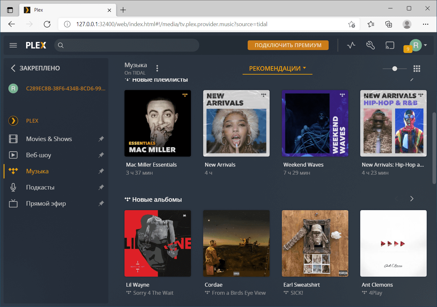Open the РЕКОМЕНДАЦИИ dropdown
Image resolution: width=437 pixels, height=307 pixels.
click(277, 68)
